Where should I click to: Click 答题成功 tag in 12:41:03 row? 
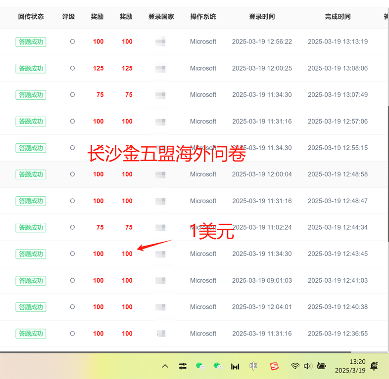click(31, 281)
